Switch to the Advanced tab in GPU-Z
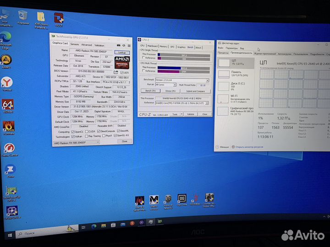330x247 pixels. point(87,45)
